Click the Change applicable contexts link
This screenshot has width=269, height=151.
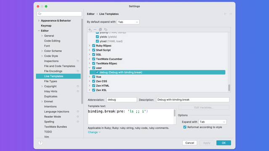[x=94, y=132]
